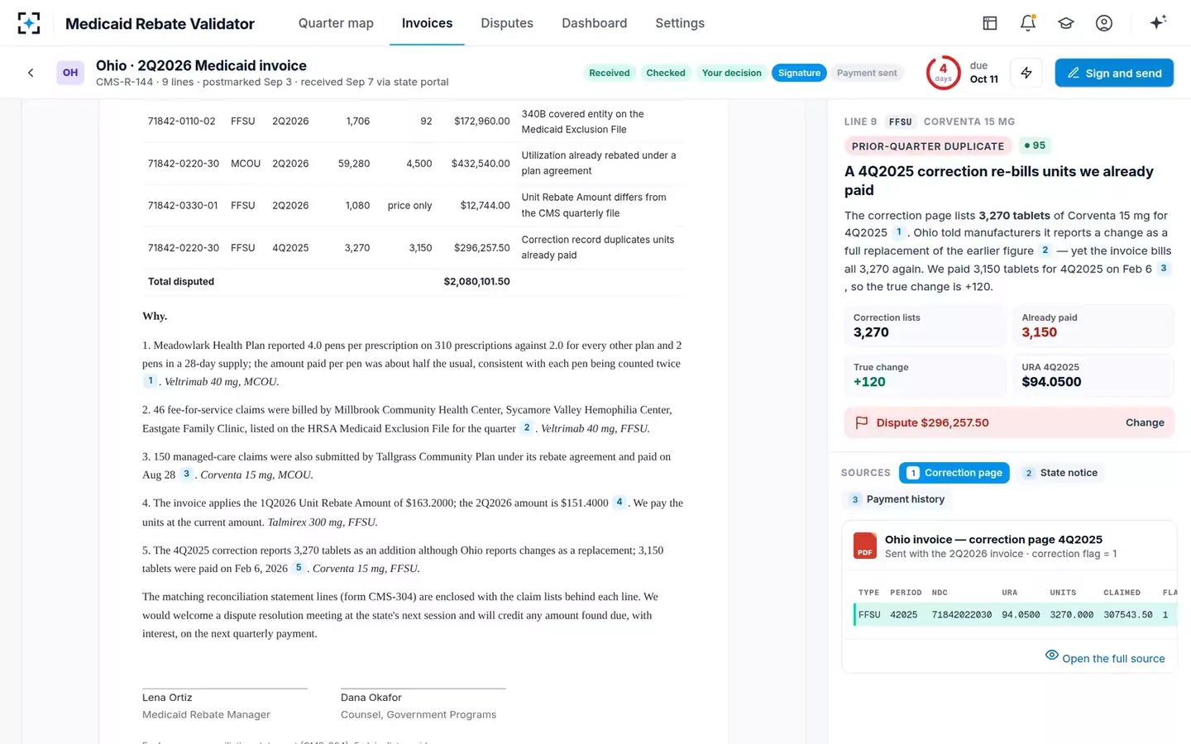
Task: Click the dispute flag icon
Action: 862,422
